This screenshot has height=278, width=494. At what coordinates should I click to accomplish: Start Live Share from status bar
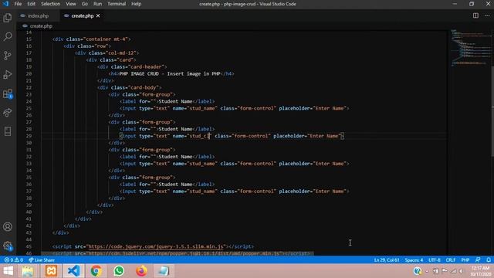click(x=42, y=260)
